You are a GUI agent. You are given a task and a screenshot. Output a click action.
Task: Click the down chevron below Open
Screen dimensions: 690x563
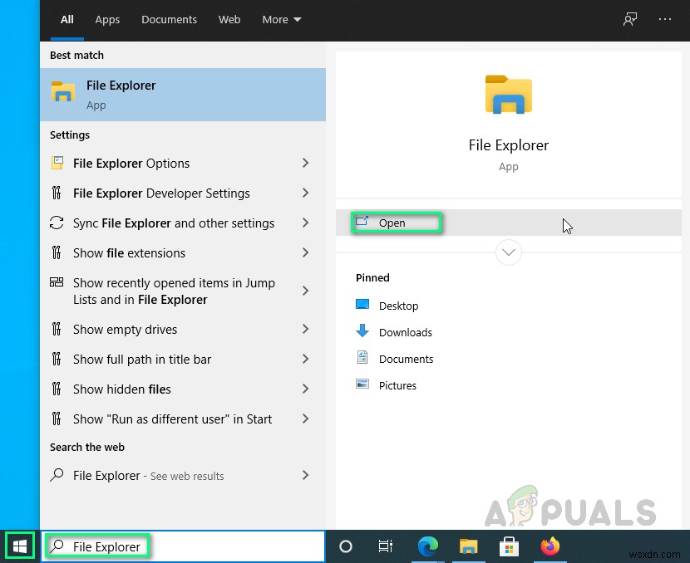(x=508, y=252)
